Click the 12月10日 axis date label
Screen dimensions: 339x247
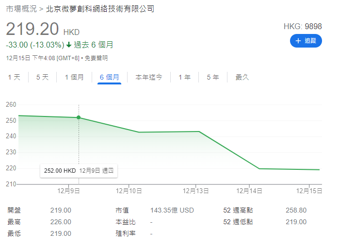129,191
